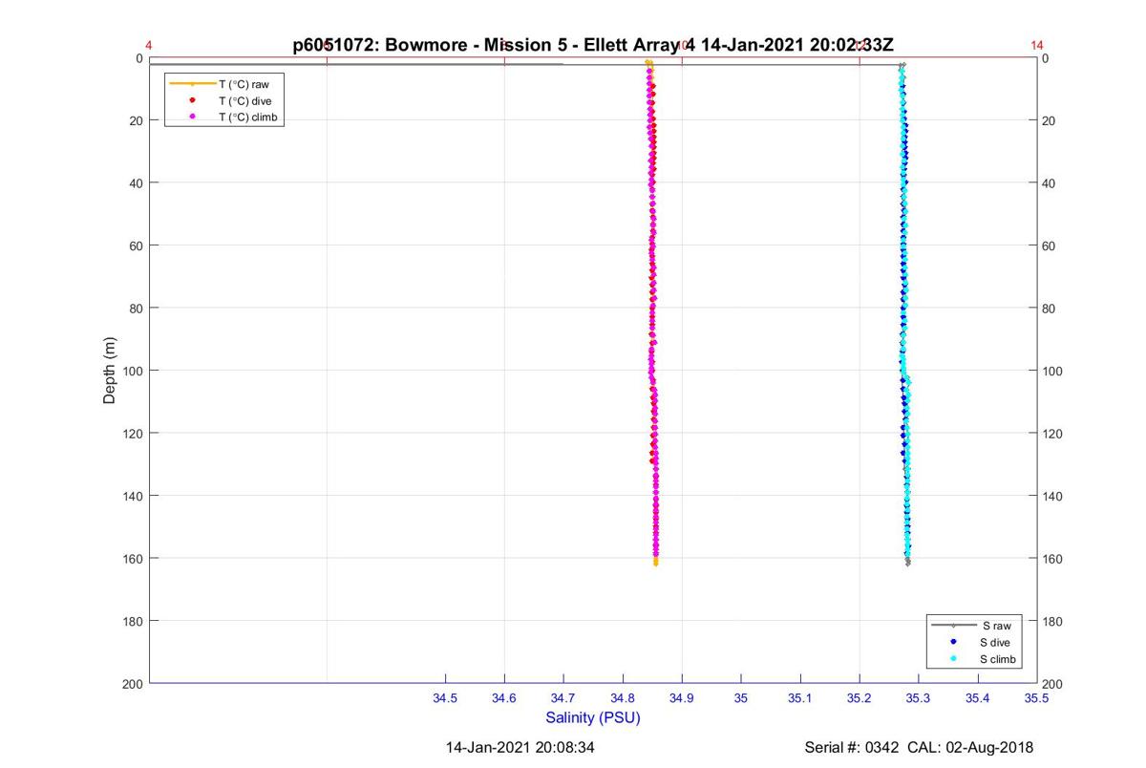Viewport: 1146px width, 768px height.
Task: Click the 35.5 salinity tick label
Action: tap(1037, 699)
